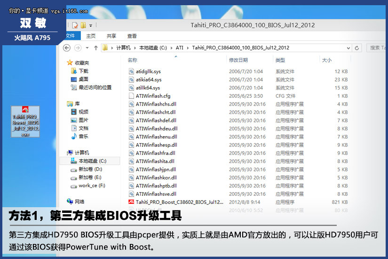Select 新加卷 (D:) drive in sidebar
This screenshot has height=259, width=388.
tap(90, 169)
